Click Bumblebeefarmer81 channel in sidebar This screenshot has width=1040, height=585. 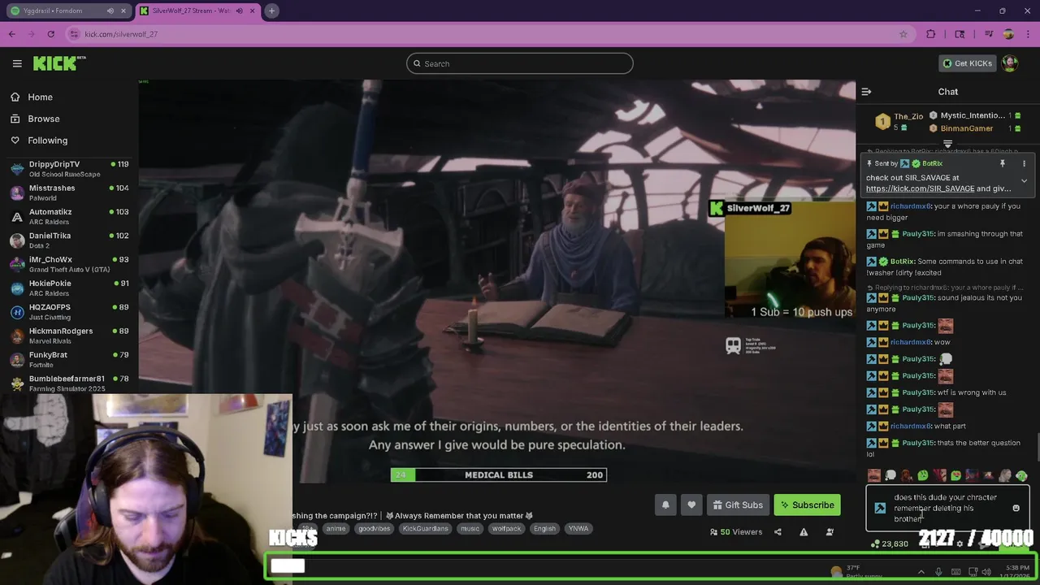coord(69,383)
